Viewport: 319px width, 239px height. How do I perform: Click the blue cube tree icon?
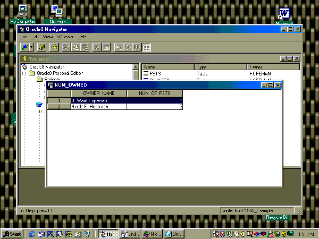pos(39,105)
